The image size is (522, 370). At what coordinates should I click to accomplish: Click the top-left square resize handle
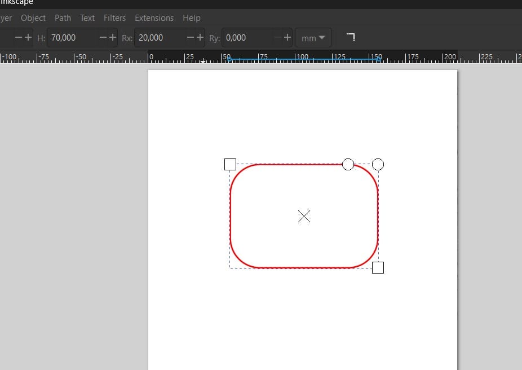click(x=231, y=165)
